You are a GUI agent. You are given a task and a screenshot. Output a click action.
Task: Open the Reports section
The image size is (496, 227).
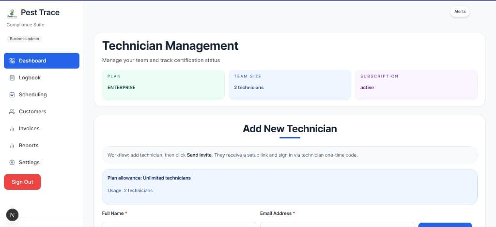coord(42,145)
